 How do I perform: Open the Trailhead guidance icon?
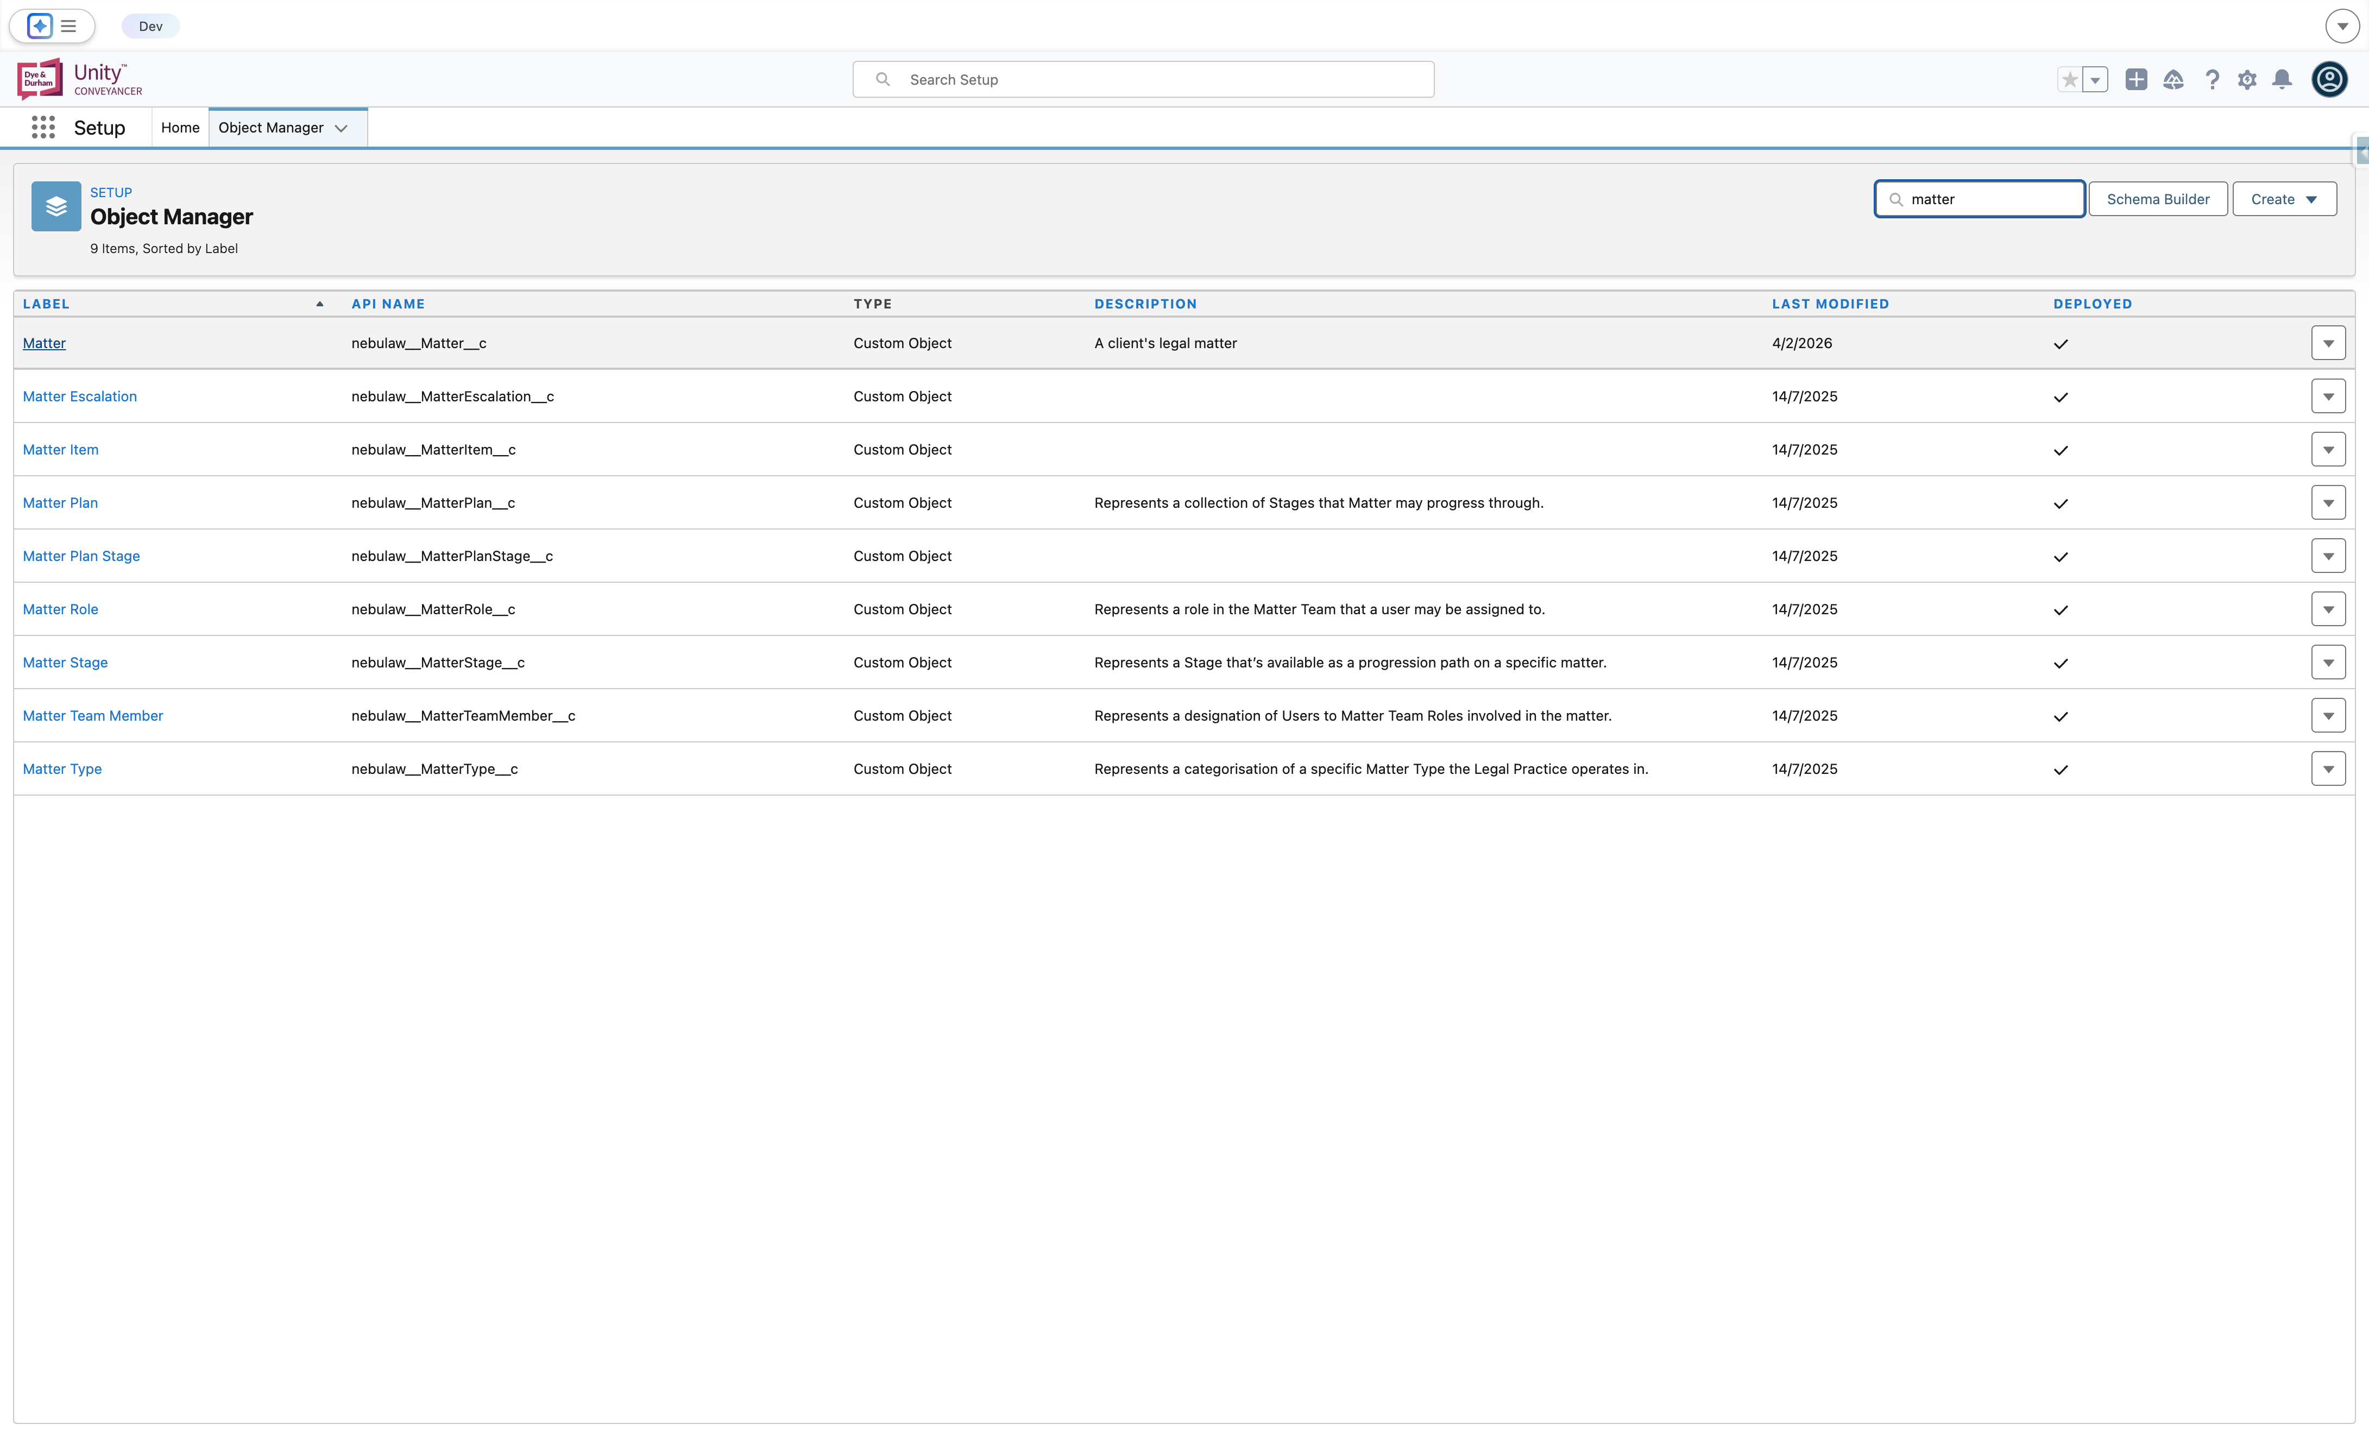coord(2173,80)
